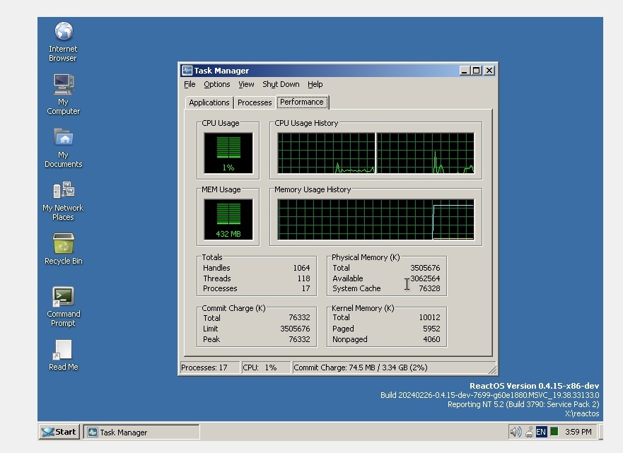Open the Options menu
The width and height of the screenshot is (623, 453).
pyautogui.click(x=216, y=84)
